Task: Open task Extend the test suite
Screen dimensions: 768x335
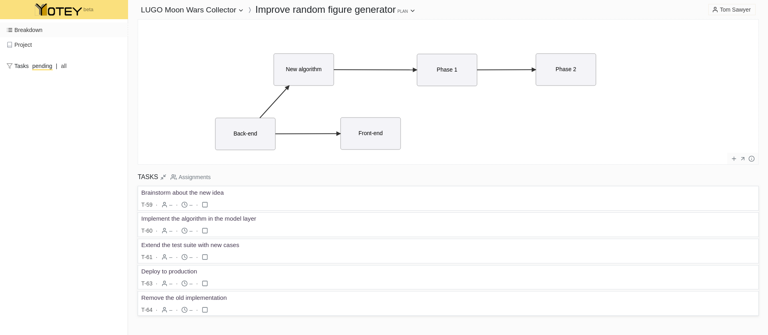Action: [190, 245]
